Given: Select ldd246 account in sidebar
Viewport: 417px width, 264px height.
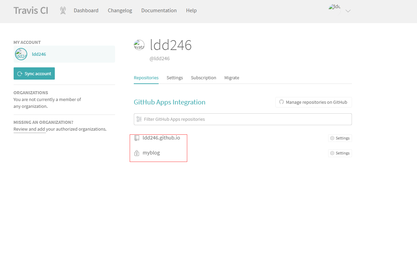Looking at the screenshot, I should click(x=64, y=54).
